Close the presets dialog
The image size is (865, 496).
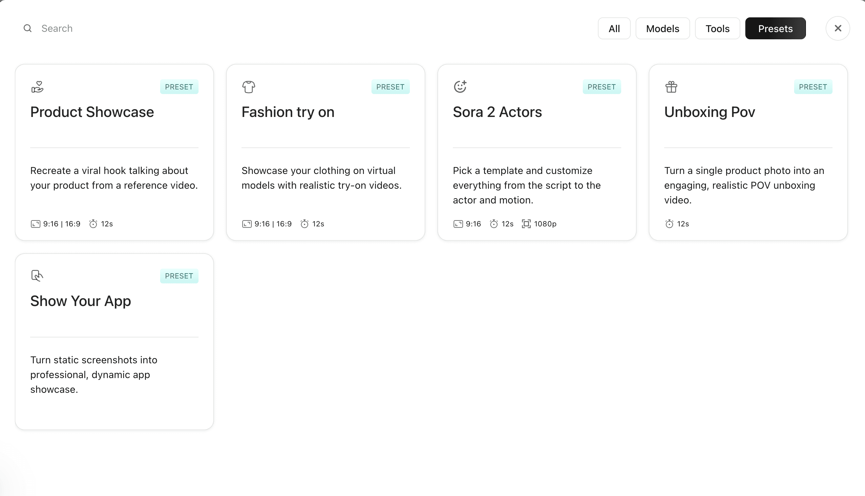pos(837,29)
